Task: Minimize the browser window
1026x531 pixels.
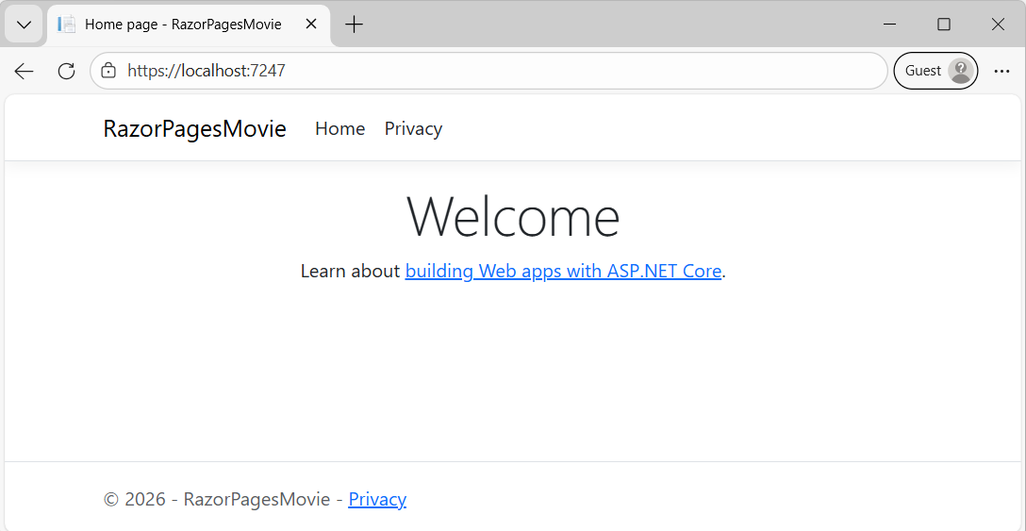Action: click(889, 25)
